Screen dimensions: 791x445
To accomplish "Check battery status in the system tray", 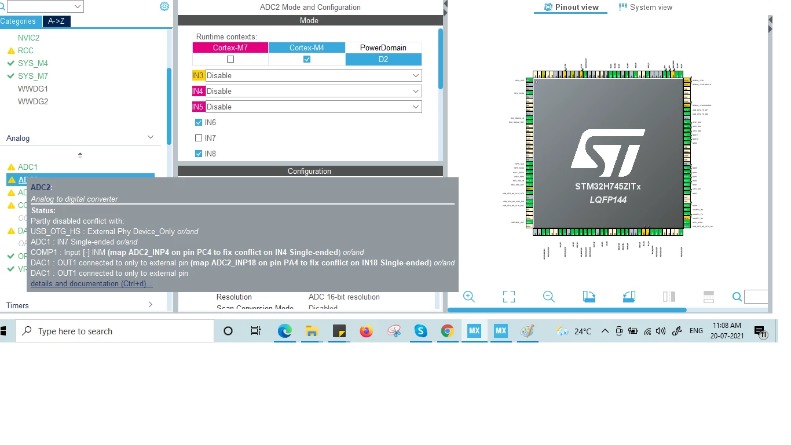I will 633,331.
